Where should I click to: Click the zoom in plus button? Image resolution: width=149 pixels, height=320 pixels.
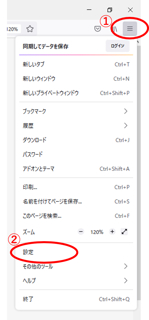pyautogui.click(x=112, y=232)
